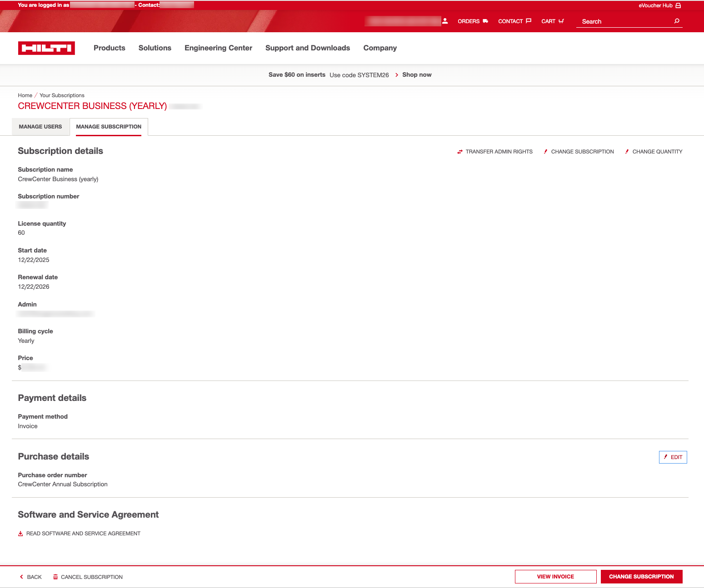Click the Save $60 on inserts text
Screen dimensions: 704x588
click(x=297, y=75)
